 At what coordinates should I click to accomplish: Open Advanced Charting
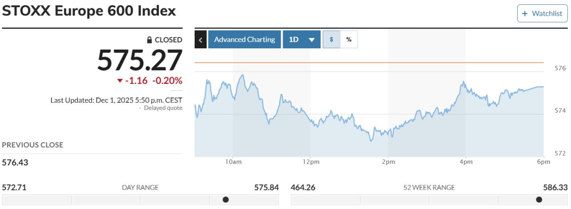245,39
